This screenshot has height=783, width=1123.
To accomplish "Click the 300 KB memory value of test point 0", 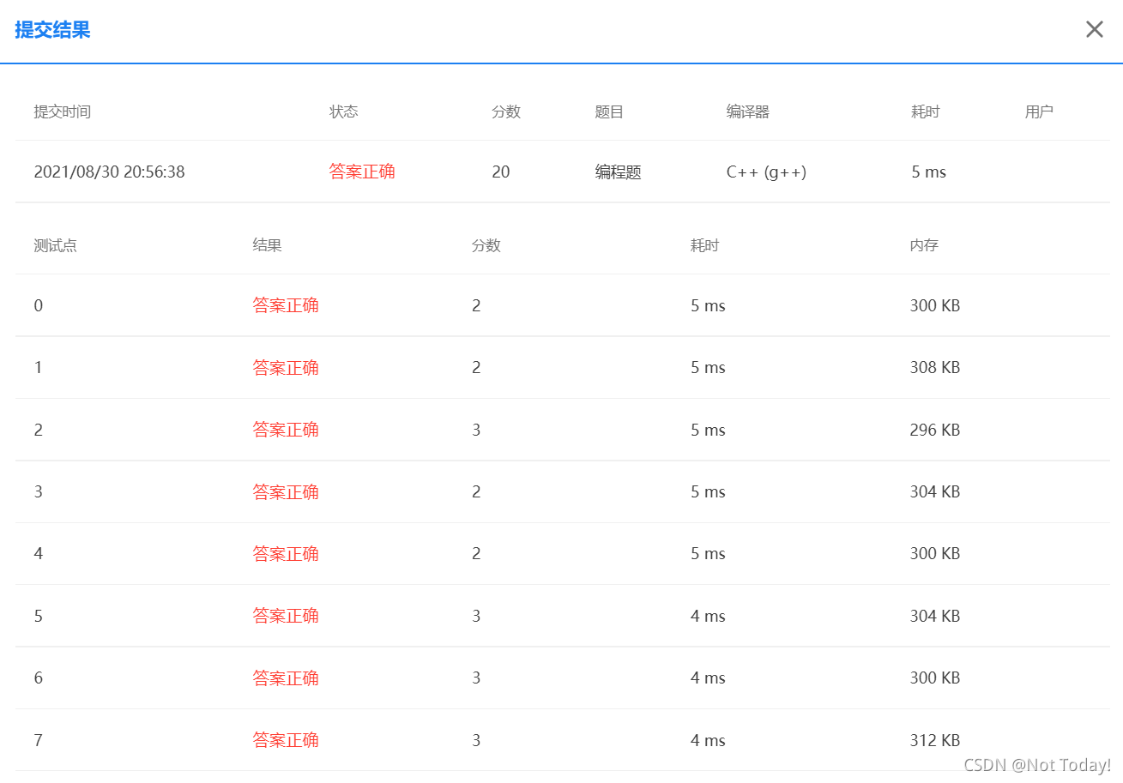I will 934,305.
